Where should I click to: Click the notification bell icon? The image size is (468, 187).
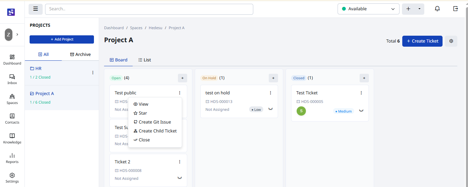point(437,9)
